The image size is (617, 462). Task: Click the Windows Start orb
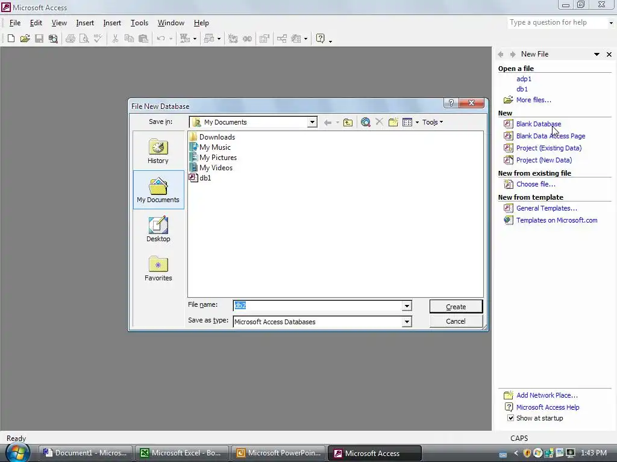[17, 452]
